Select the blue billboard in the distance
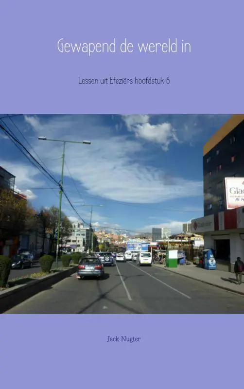 138,247
